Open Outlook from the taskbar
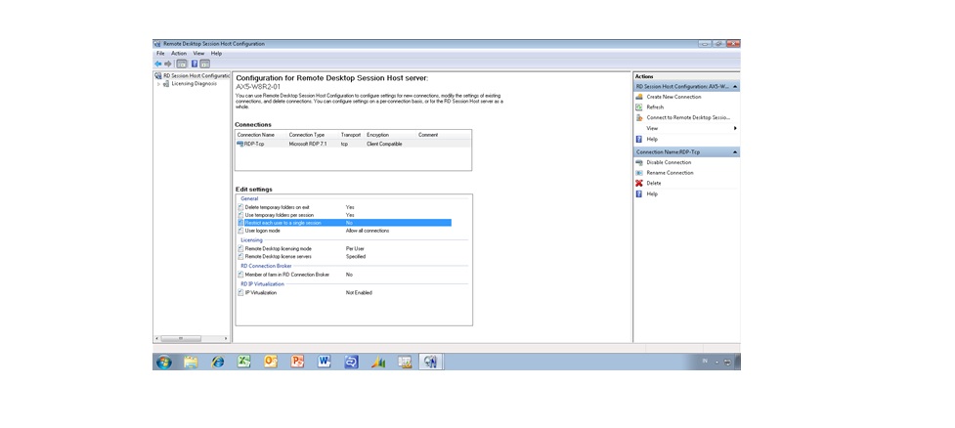Viewport: 955px width, 428px height. click(271, 361)
